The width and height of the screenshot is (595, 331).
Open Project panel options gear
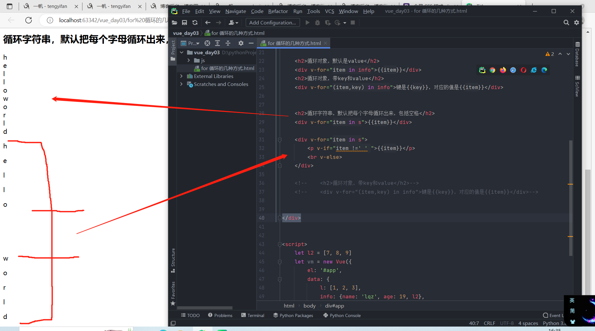(x=241, y=43)
